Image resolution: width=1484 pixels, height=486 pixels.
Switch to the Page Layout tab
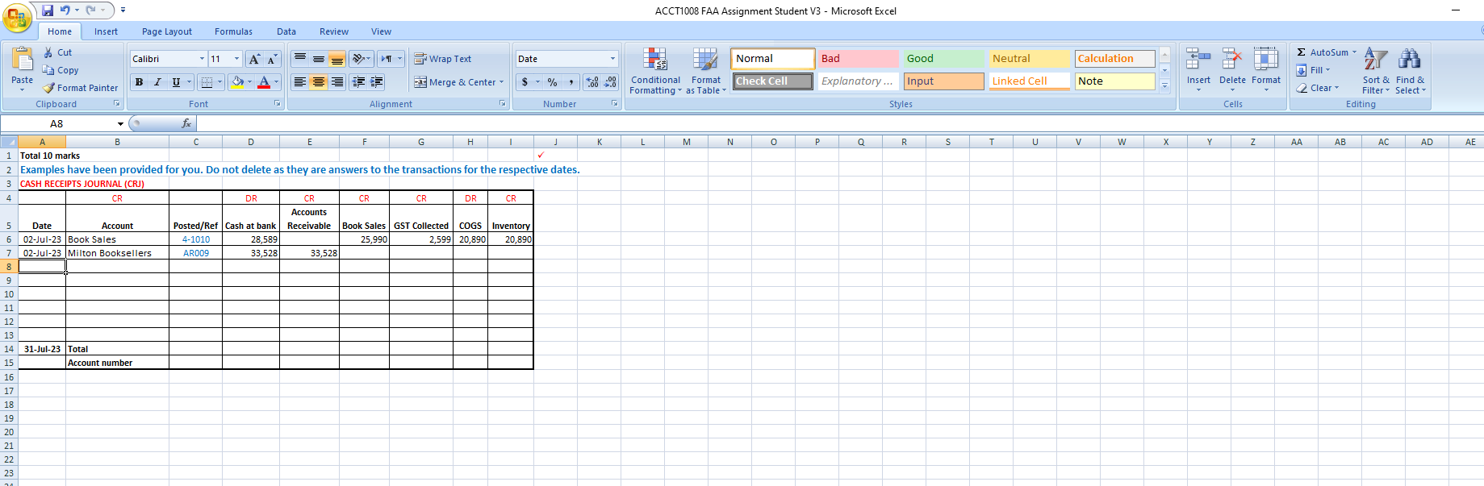[167, 31]
